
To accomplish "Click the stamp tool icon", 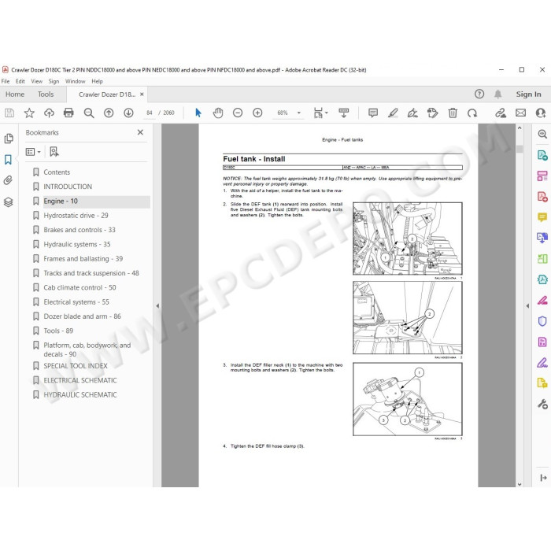I will pyautogui.click(x=433, y=113).
